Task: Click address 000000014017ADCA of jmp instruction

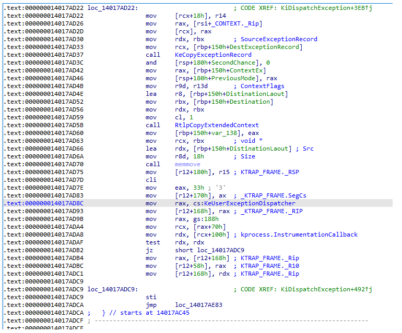Action: (43, 305)
